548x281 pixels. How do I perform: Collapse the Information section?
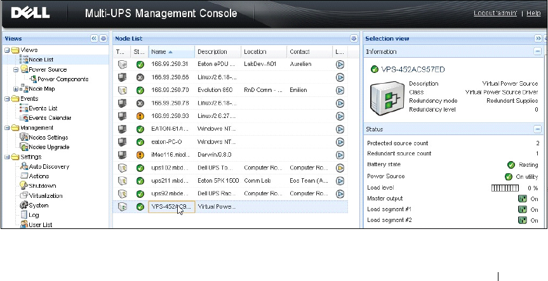pyautogui.click(x=538, y=51)
